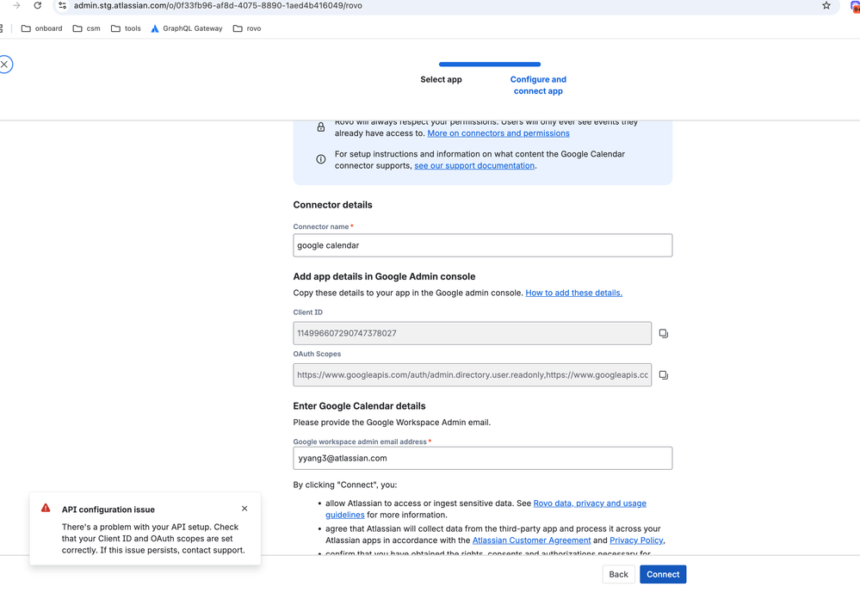
Task: Bookmark this page with the star icon
Action: 826,6
